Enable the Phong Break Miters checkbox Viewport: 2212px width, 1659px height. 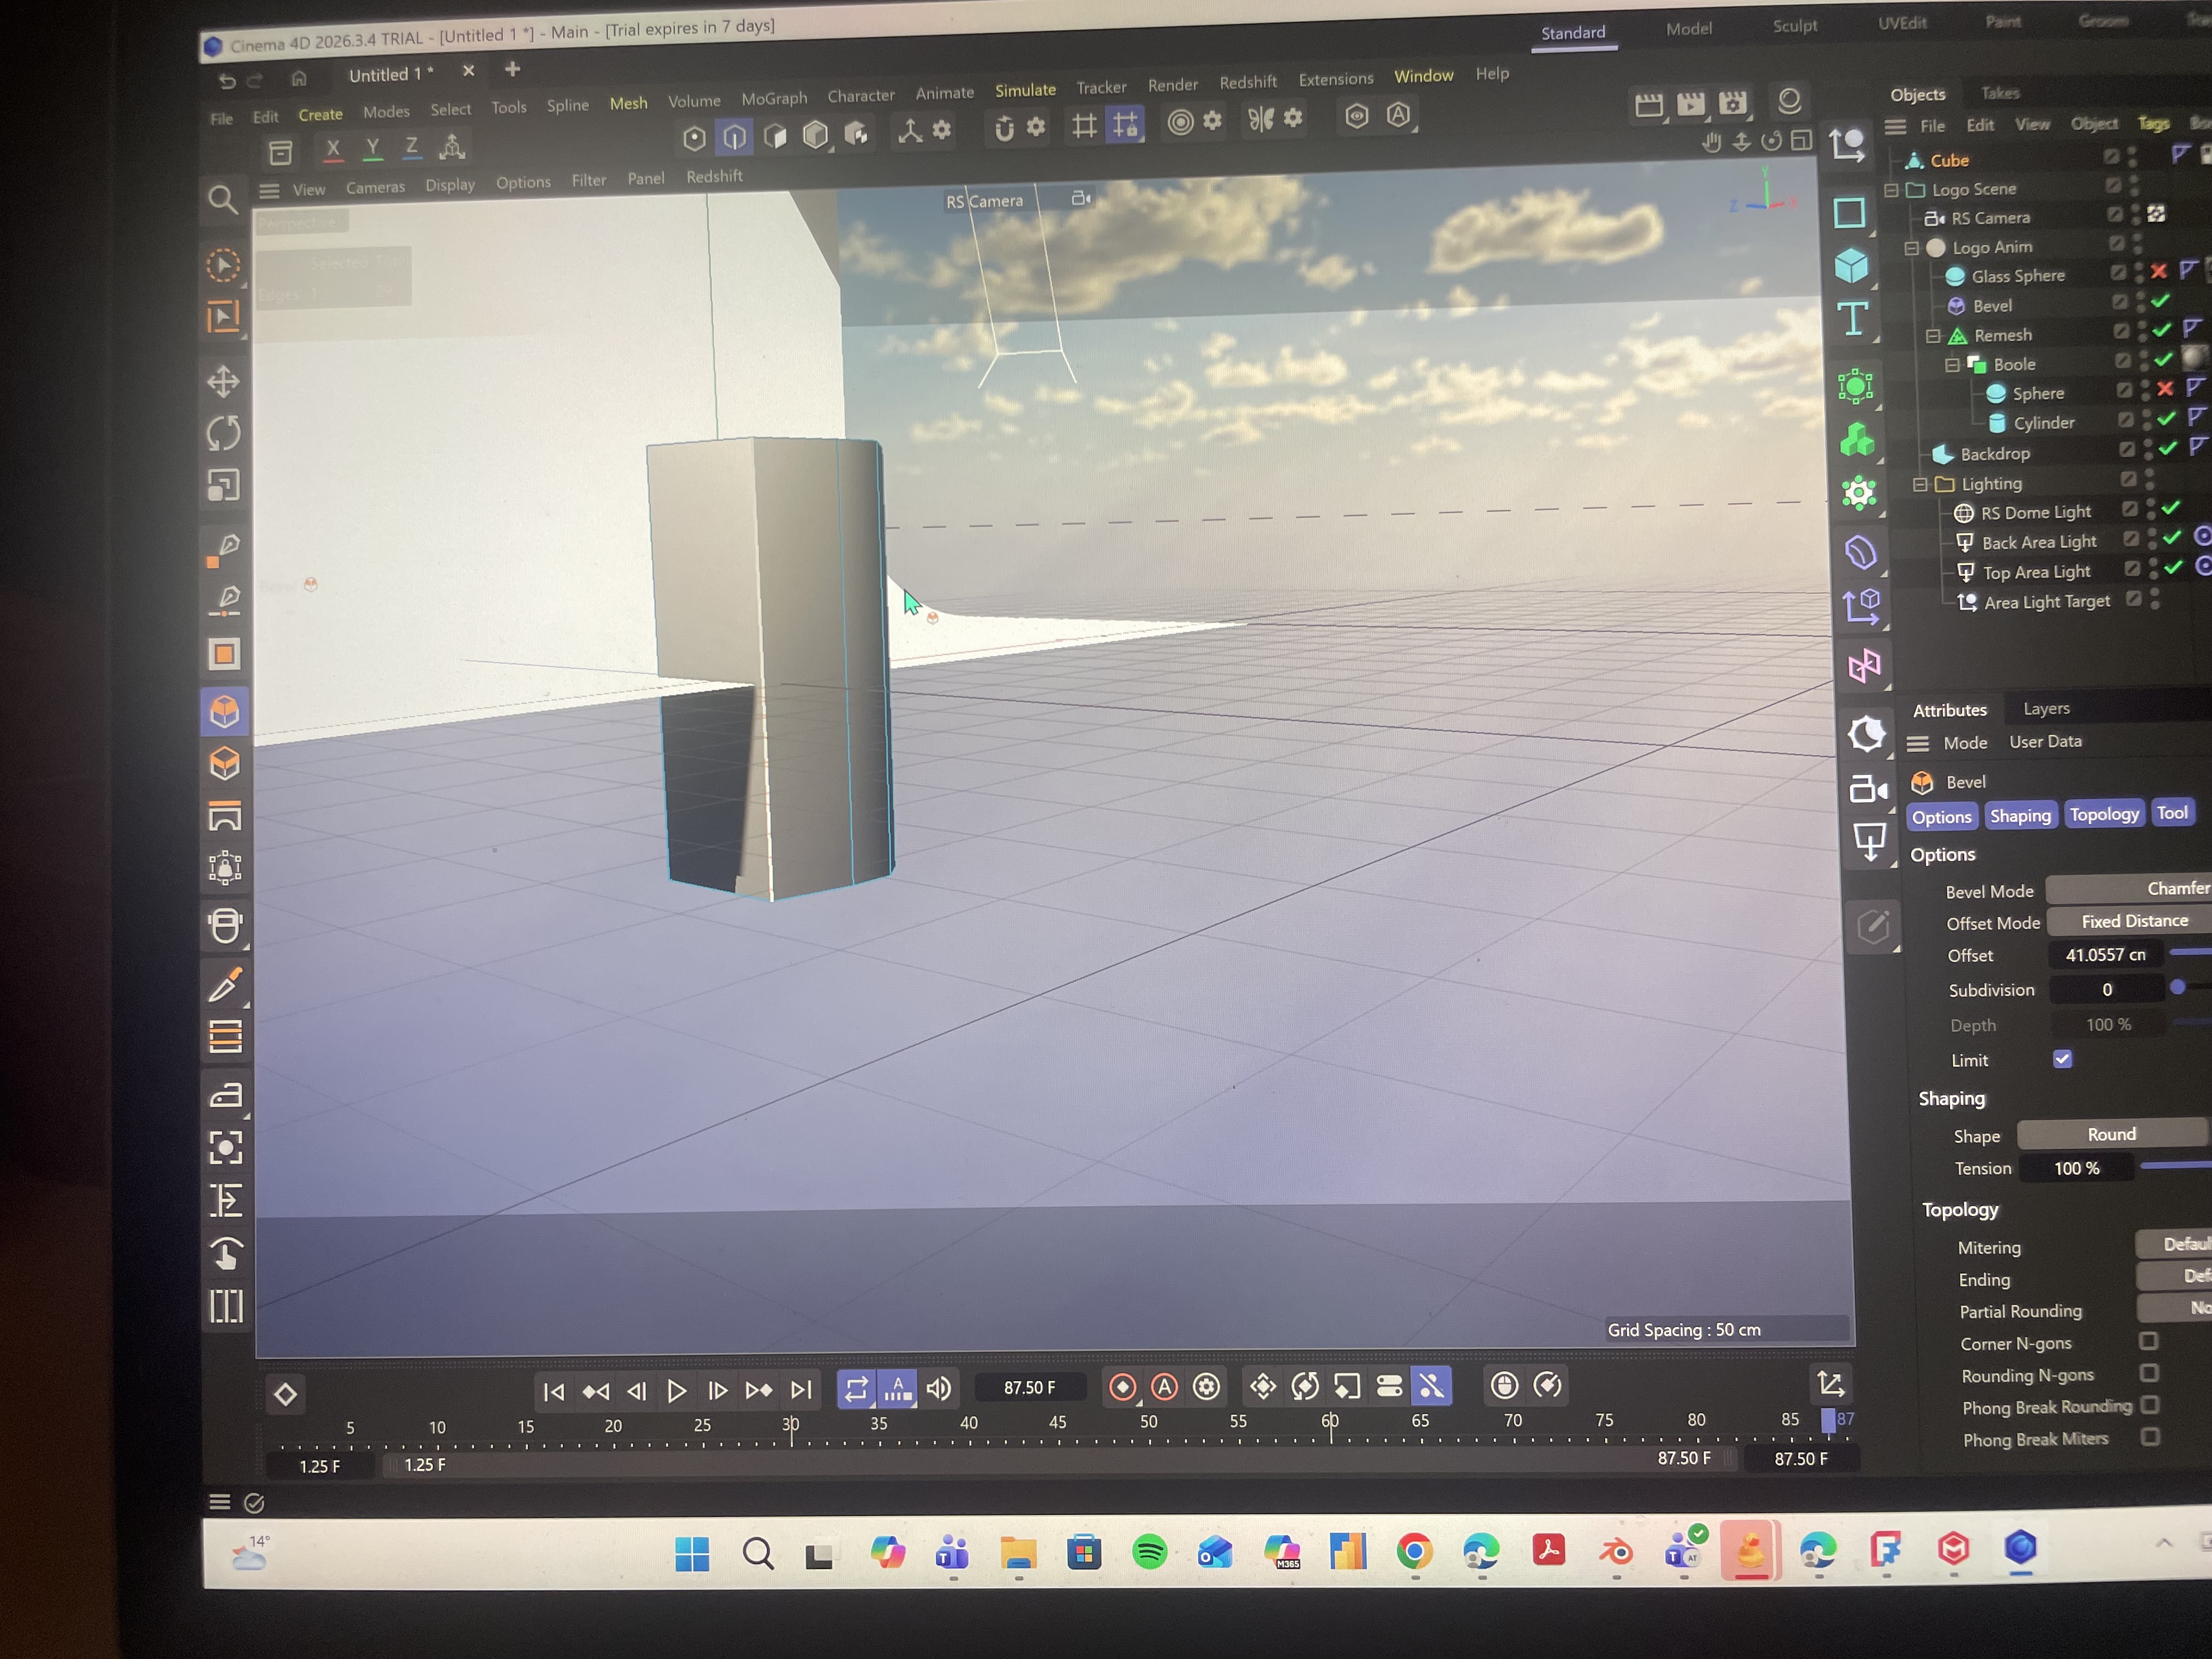pyautogui.click(x=2150, y=1437)
